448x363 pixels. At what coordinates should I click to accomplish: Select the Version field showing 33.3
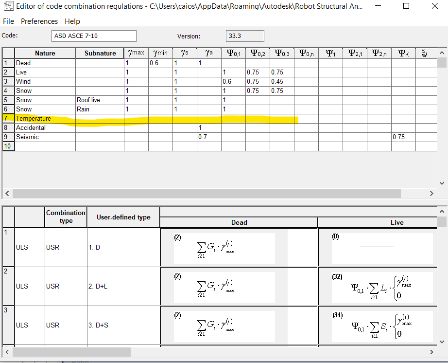[x=244, y=36]
